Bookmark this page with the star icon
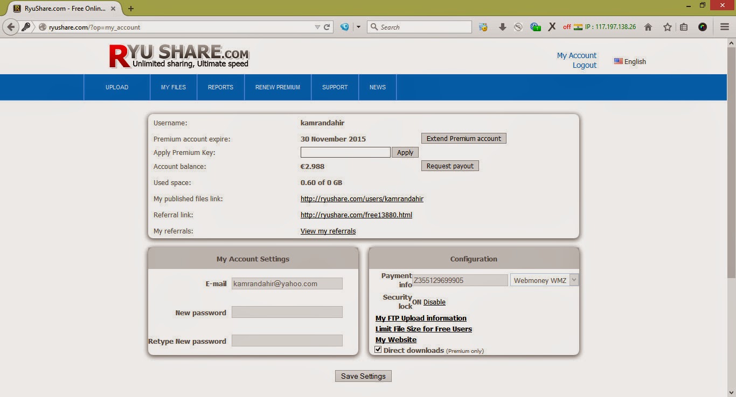Screen dimensions: 736x397 tap(668, 27)
